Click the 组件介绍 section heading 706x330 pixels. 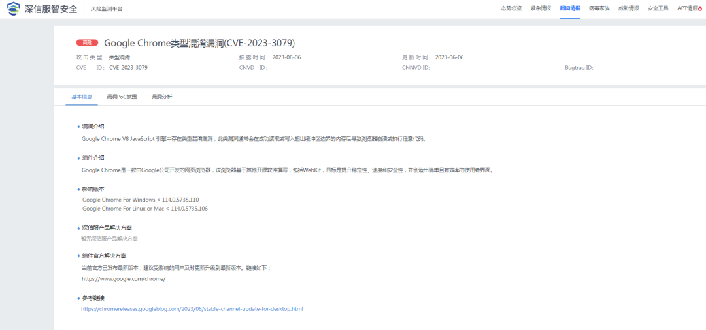pyautogui.click(x=93, y=158)
